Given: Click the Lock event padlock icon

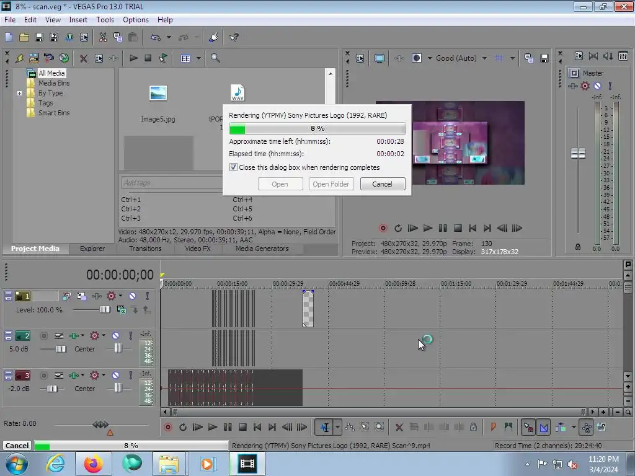Looking at the screenshot, I should pyautogui.click(x=473, y=427).
